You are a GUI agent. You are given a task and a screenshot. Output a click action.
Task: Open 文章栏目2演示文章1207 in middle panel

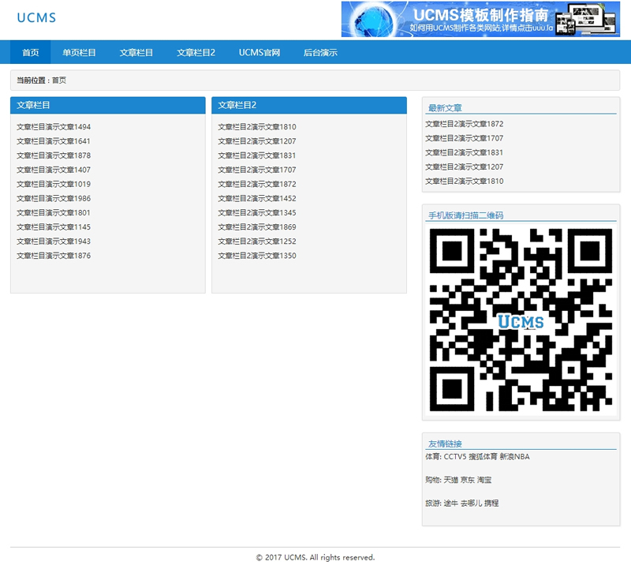257,141
